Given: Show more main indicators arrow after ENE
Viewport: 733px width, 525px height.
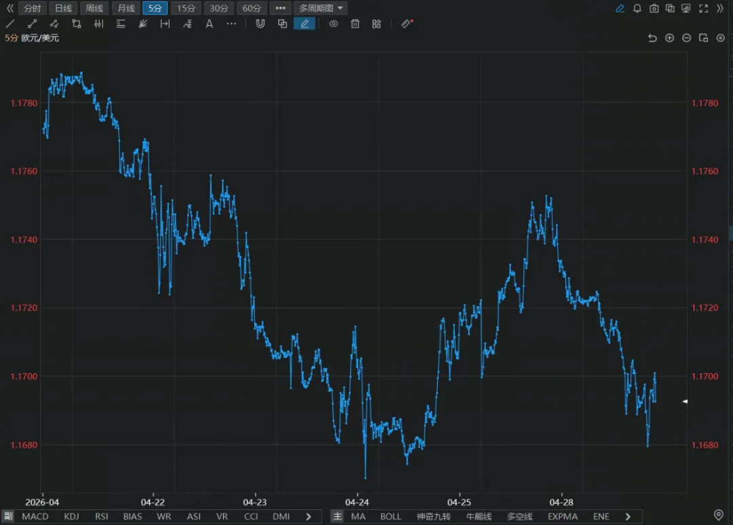Looking at the screenshot, I should pyautogui.click(x=628, y=517).
